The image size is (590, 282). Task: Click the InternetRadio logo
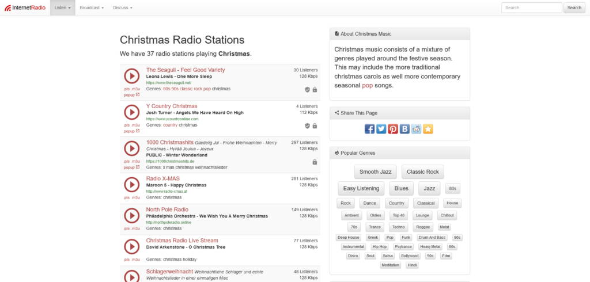point(25,7)
